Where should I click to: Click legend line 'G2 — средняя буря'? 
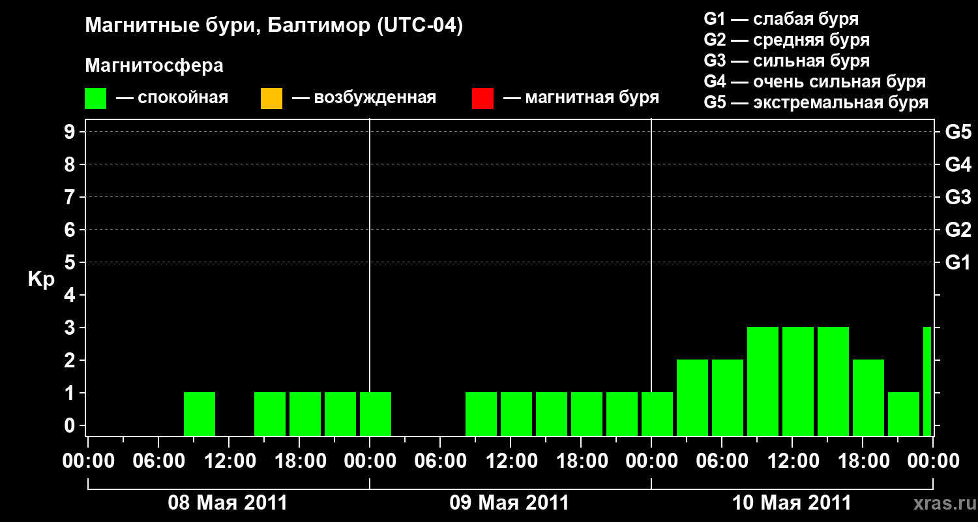(786, 40)
